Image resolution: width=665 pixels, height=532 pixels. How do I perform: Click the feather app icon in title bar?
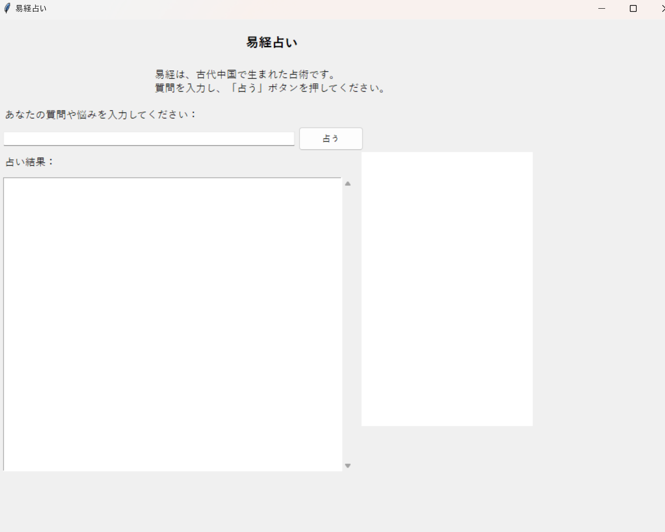click(x=7, y=8)
